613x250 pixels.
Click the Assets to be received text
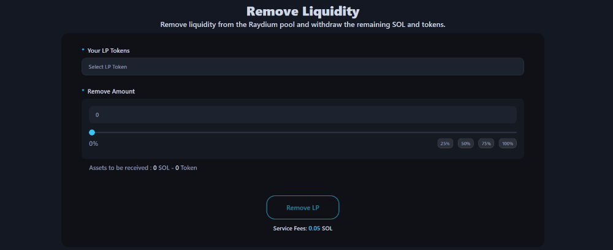[x=120, y=167]
